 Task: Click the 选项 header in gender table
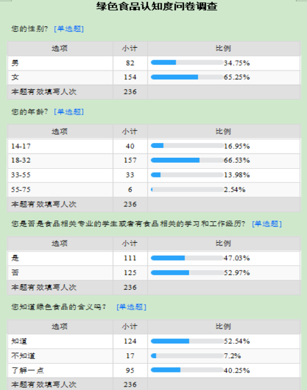60,49
